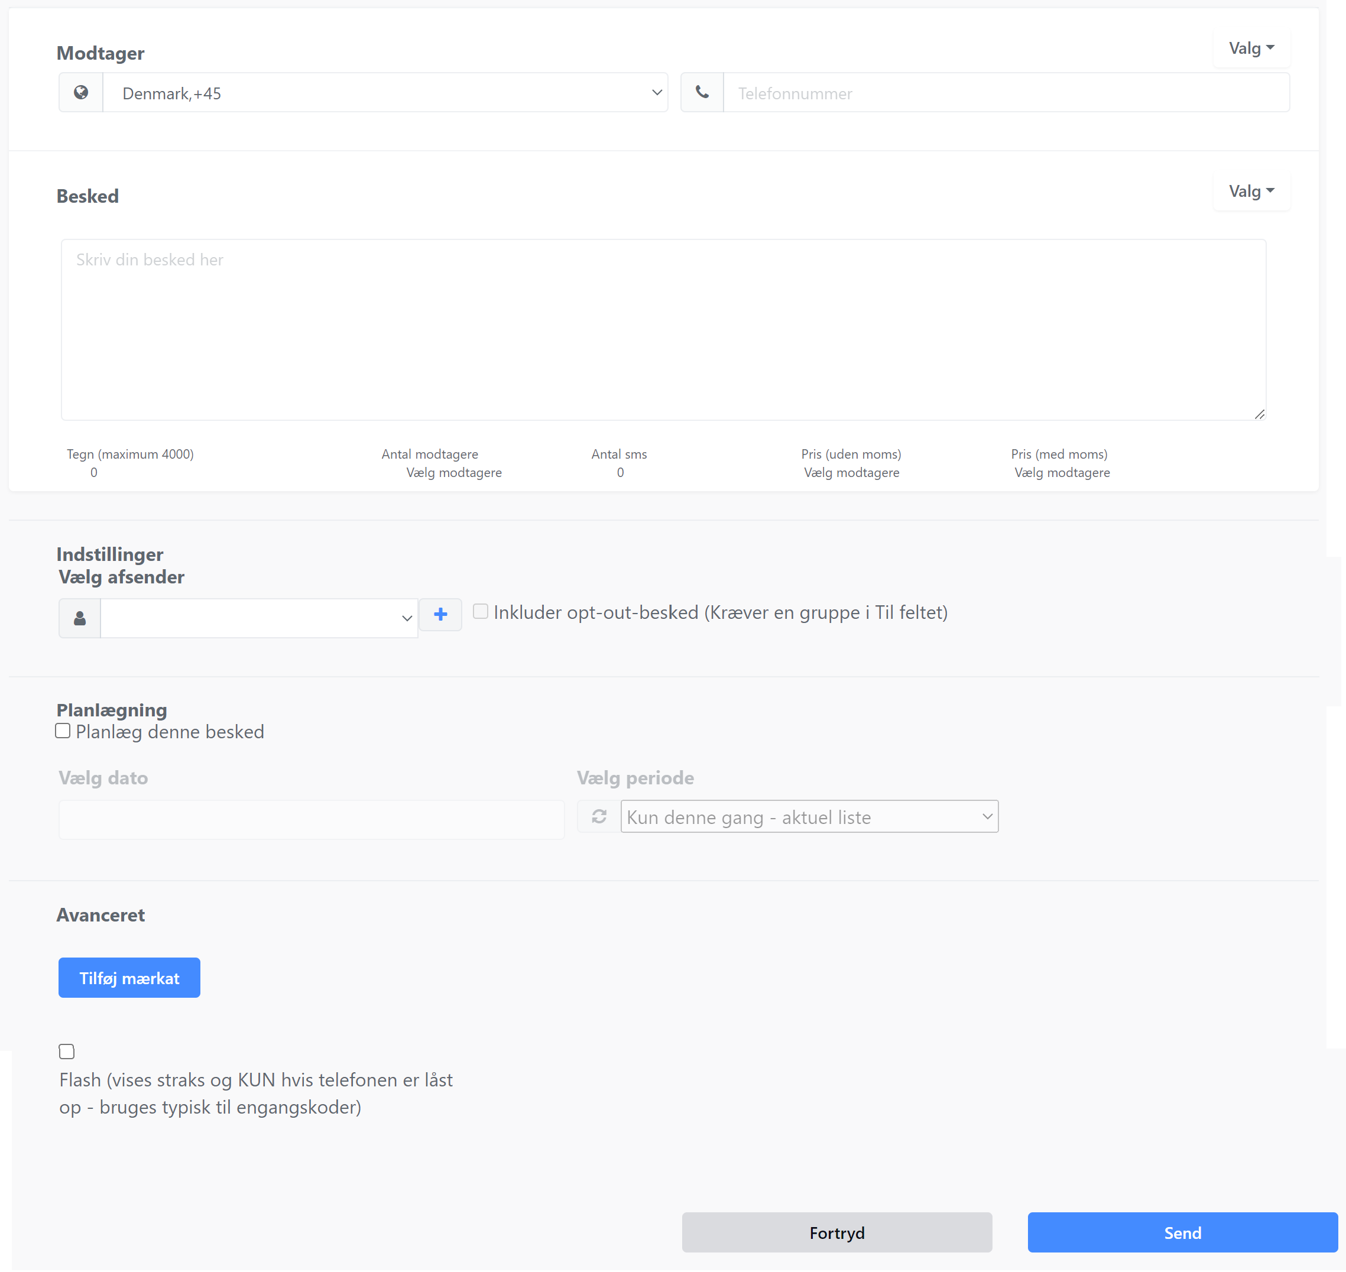Click the Antal sms label

[619, 455]
